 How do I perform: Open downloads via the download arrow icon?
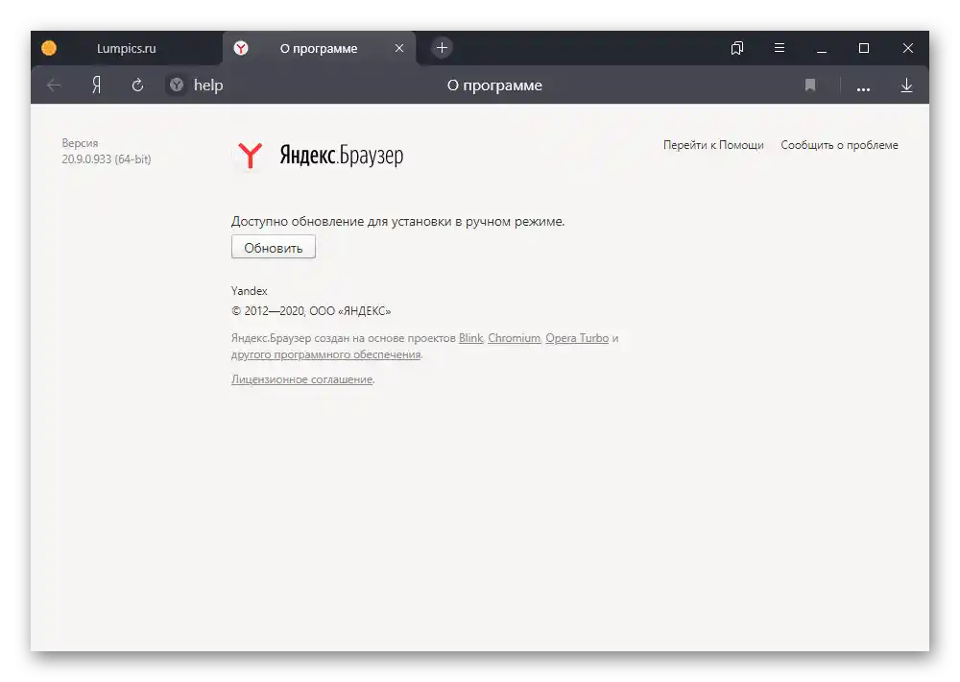coord(907,85)
